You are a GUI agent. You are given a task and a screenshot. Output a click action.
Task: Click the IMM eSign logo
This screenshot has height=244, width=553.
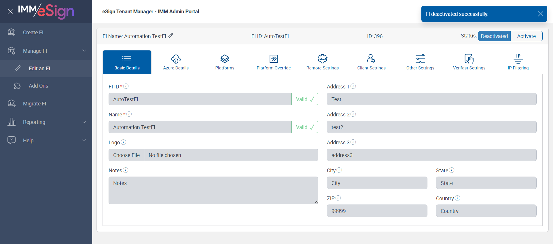point(46,11)
